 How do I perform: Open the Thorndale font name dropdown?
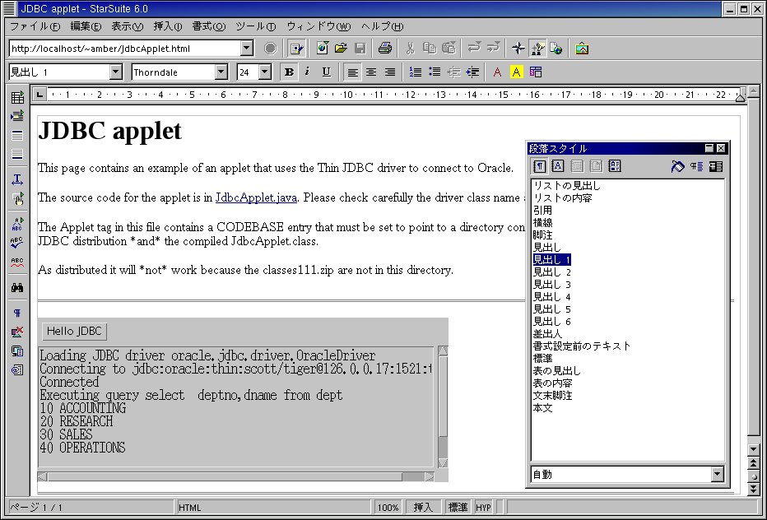[221, 72]
